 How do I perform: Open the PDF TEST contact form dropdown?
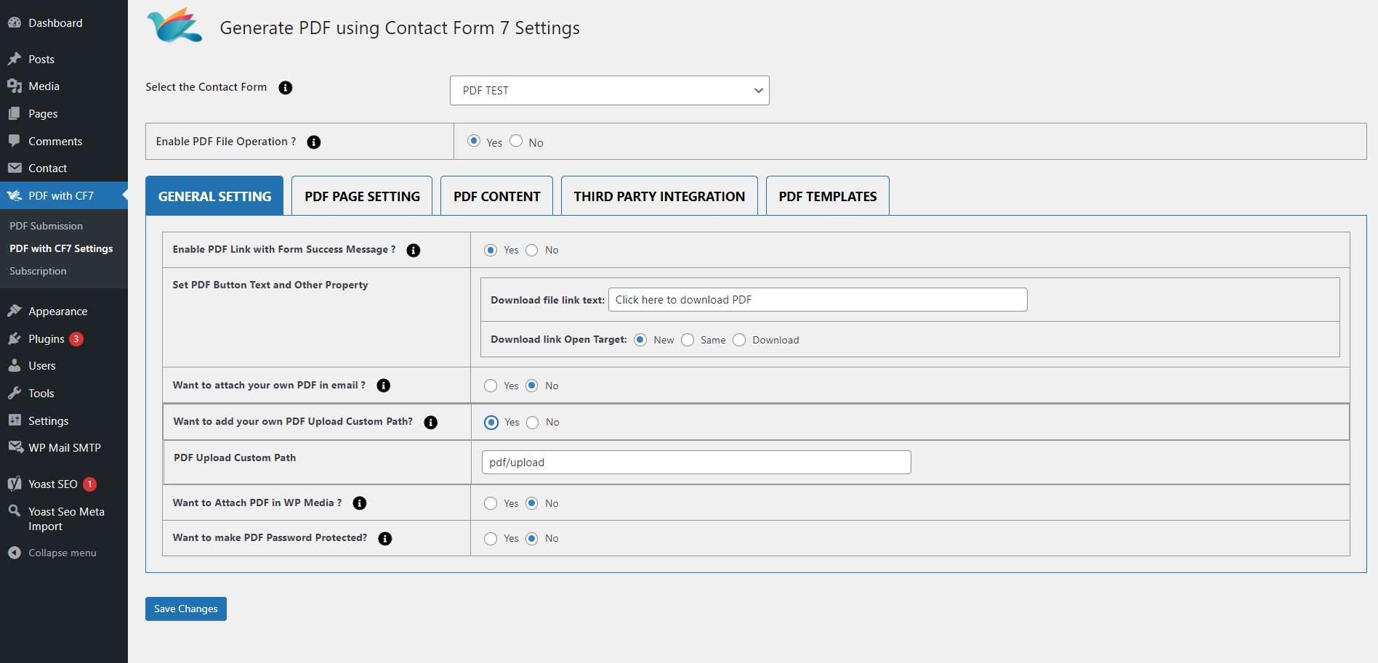coord(609,91)
